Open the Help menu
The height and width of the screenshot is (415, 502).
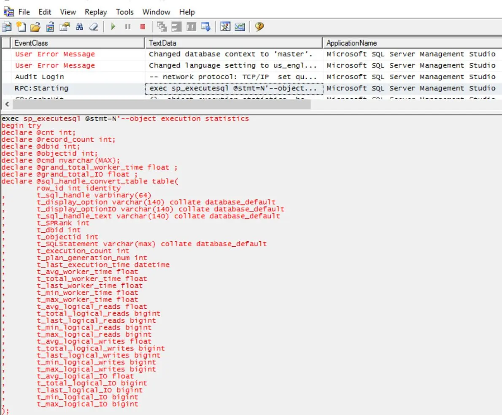point(187,12)
